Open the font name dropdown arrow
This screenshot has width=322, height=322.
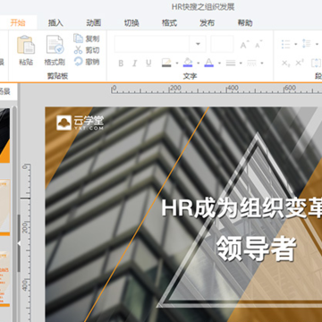pos(198,44)
